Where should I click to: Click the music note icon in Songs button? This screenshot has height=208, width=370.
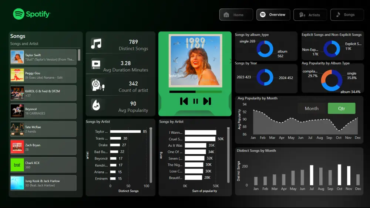pos(338,15)
